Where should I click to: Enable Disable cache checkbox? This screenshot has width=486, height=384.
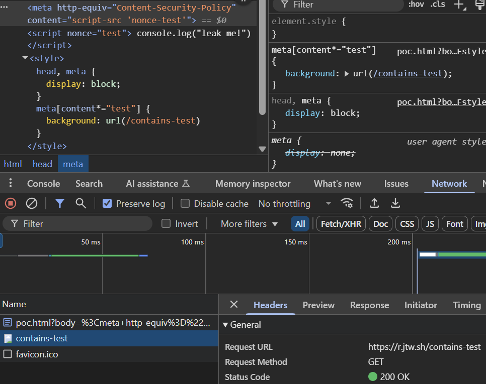point(185,203)
